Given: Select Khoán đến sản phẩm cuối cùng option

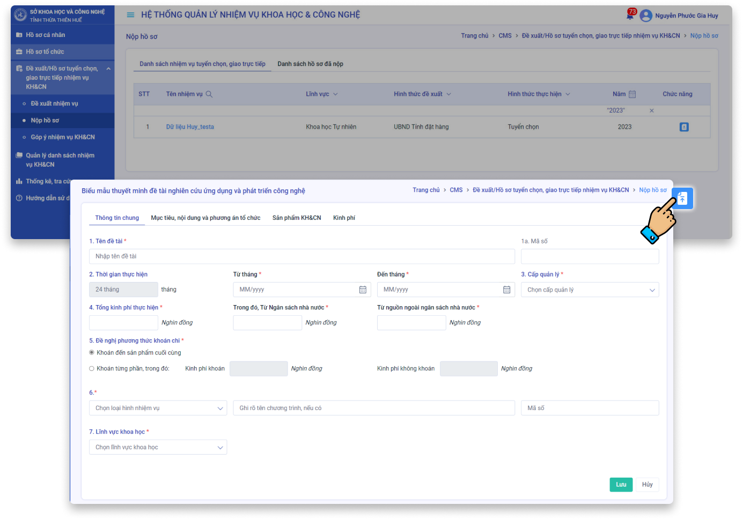Looking at the screenshot, I should (92, 353).
